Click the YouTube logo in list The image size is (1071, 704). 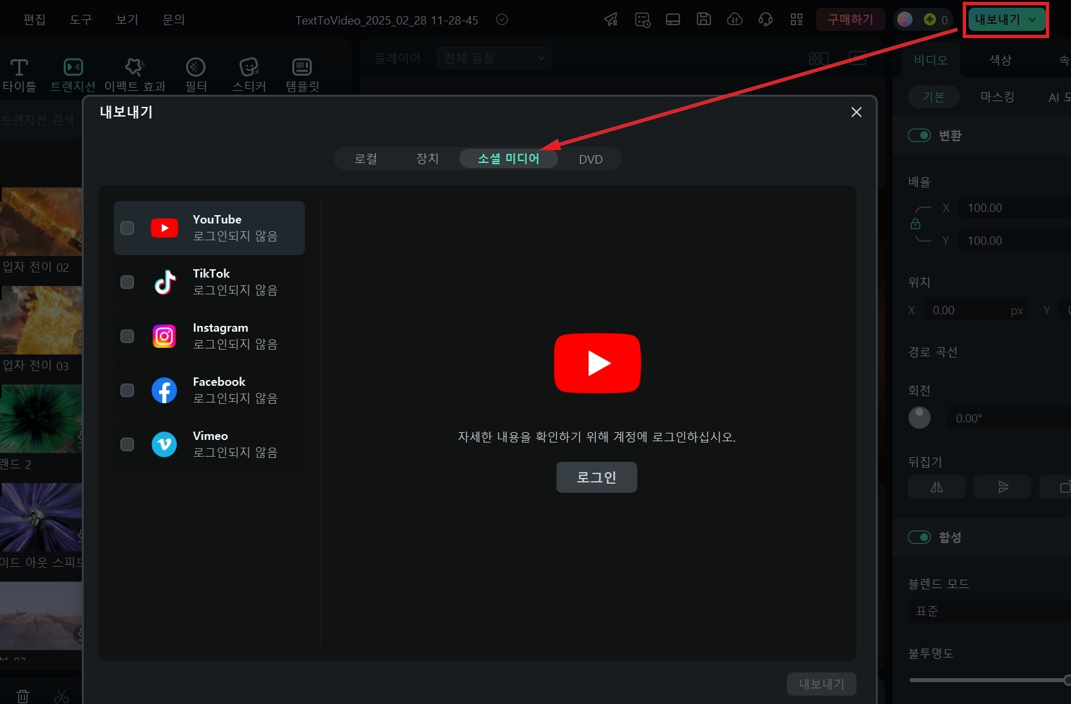(x=164, y=228)
